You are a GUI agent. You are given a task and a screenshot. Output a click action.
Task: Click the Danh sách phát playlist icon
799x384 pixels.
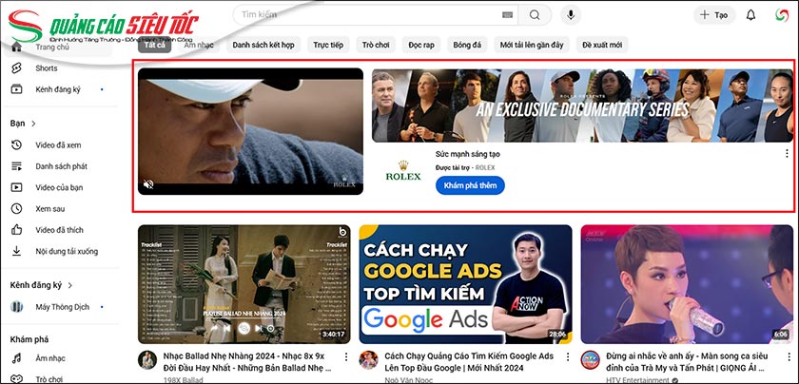16,166
